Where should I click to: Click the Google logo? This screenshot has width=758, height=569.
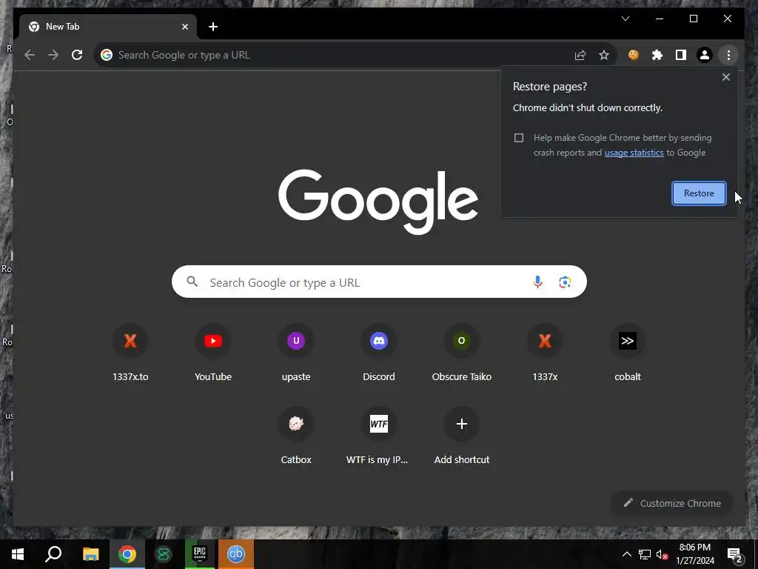(378, 201)
